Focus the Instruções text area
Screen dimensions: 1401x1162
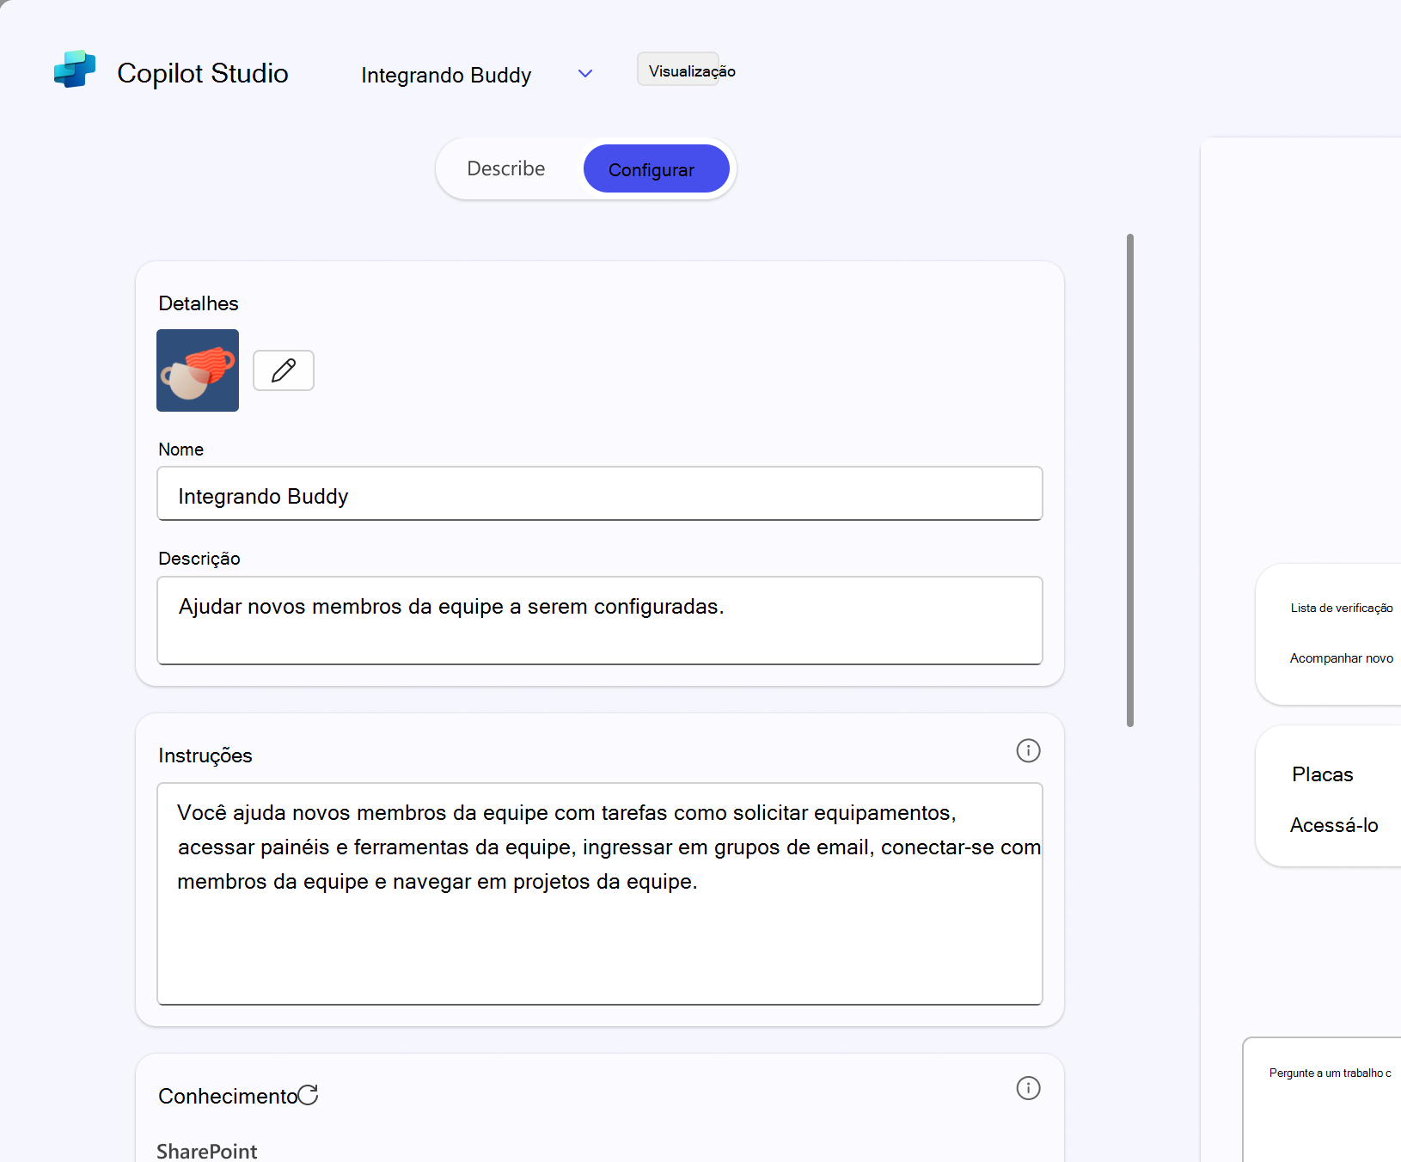pyautogui.click(x=600, y=894)
